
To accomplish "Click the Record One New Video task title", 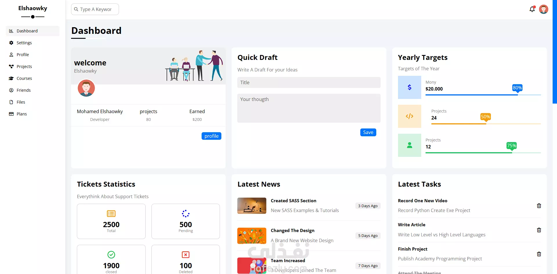I will (423, 201).
